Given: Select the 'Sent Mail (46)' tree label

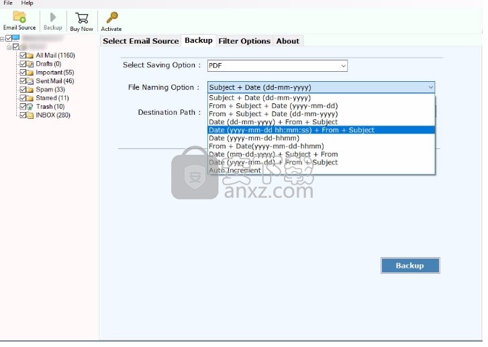Looking at the screenshot, I should pos(55,81).
